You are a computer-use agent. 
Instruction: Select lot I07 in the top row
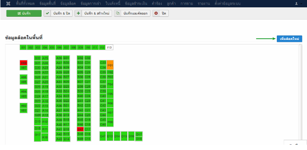66,47
